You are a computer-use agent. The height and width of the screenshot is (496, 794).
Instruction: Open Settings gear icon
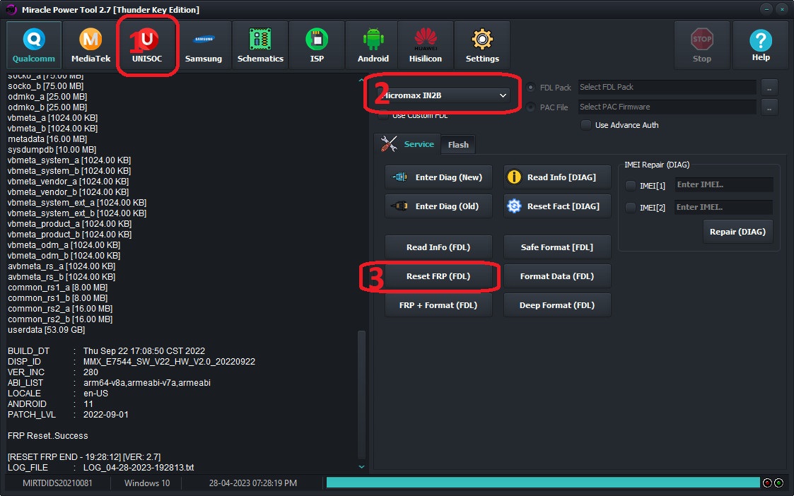pos(482,45)
